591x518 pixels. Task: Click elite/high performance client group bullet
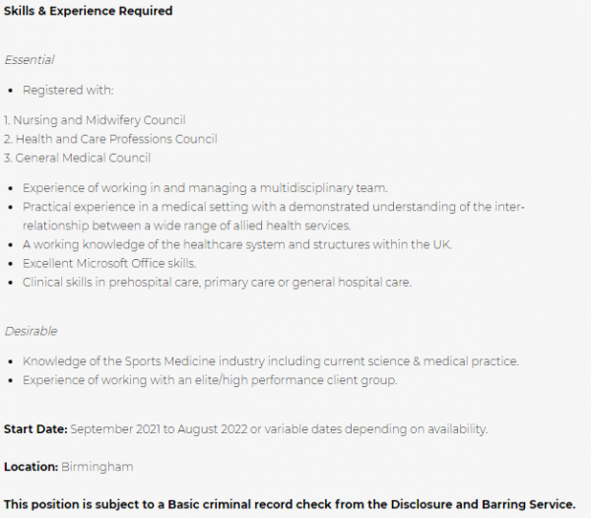pos(210,380)
